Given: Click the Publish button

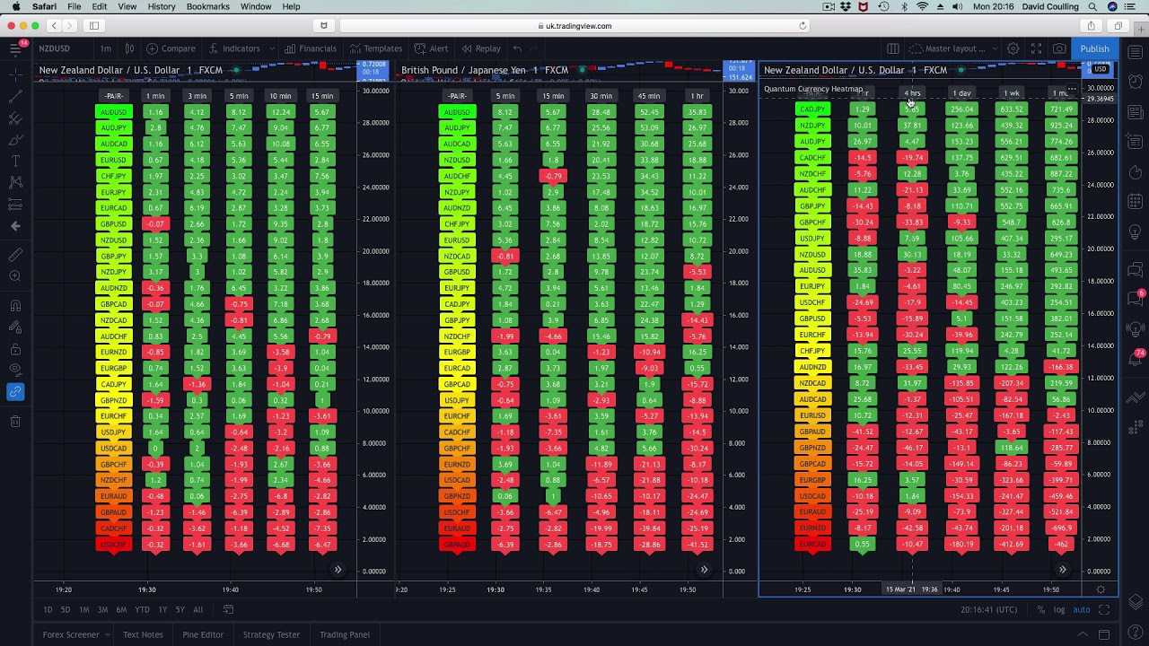Looking at the screenshot, I should point(1094,48).
